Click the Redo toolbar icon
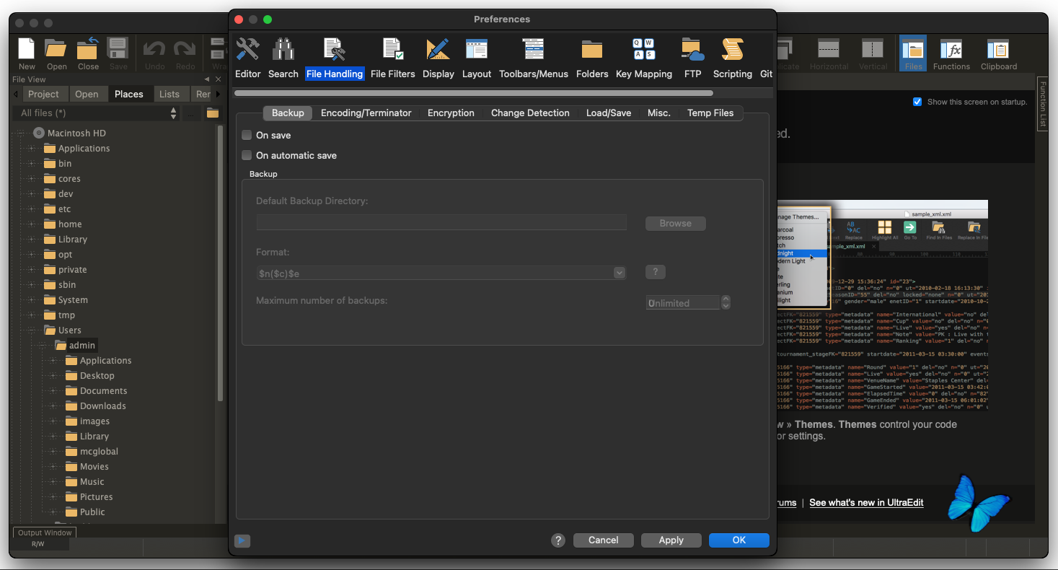The image size is (1058, 570). pyautogui.click(x=185, y=53)
